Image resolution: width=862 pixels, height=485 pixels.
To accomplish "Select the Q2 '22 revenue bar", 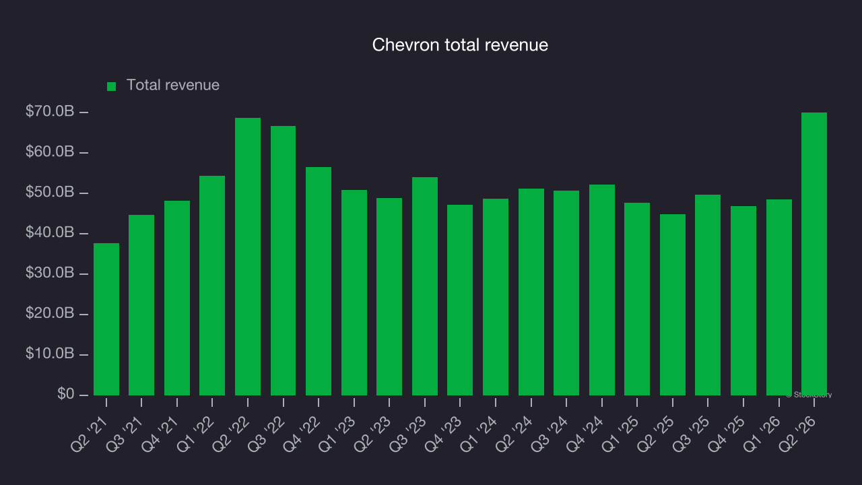I will pos(248,257).
